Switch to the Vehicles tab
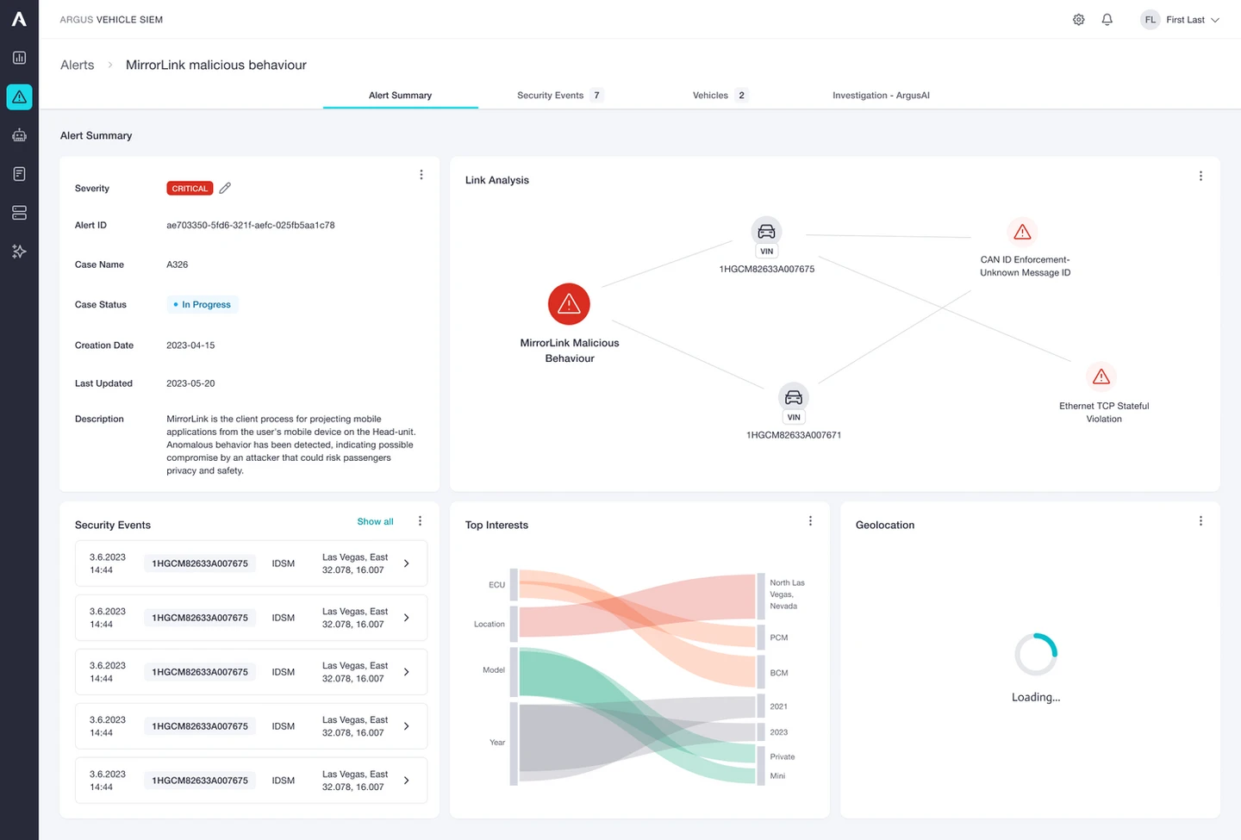The width and height of the screenshot is (1241, 840). (x=720, y=96)
